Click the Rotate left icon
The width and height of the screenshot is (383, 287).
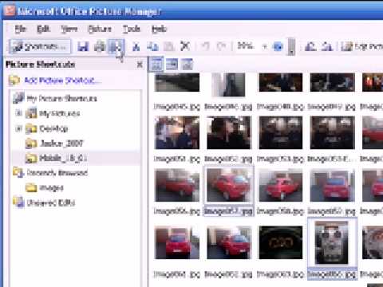(310, 47)
